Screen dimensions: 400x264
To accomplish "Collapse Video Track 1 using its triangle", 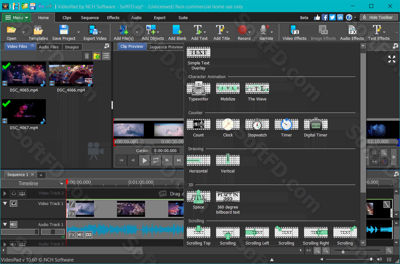I will (x=5, y=203).
